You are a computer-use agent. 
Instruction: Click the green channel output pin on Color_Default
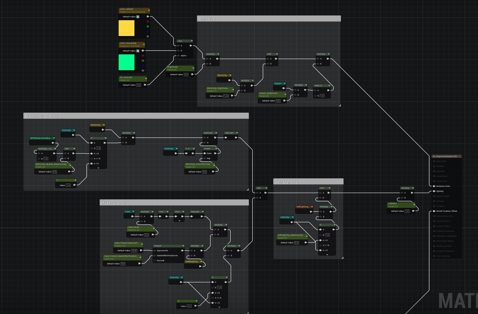148,26
